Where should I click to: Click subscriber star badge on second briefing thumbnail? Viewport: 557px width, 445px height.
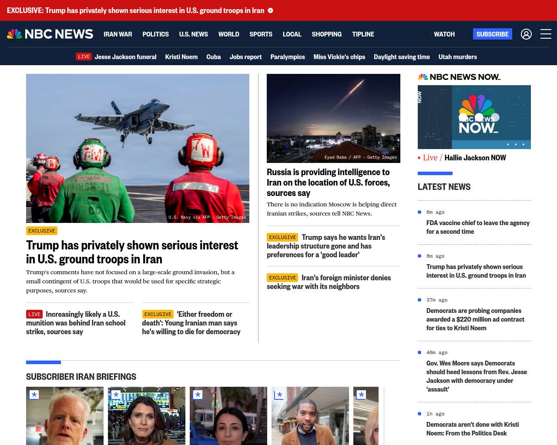(116, 395)
